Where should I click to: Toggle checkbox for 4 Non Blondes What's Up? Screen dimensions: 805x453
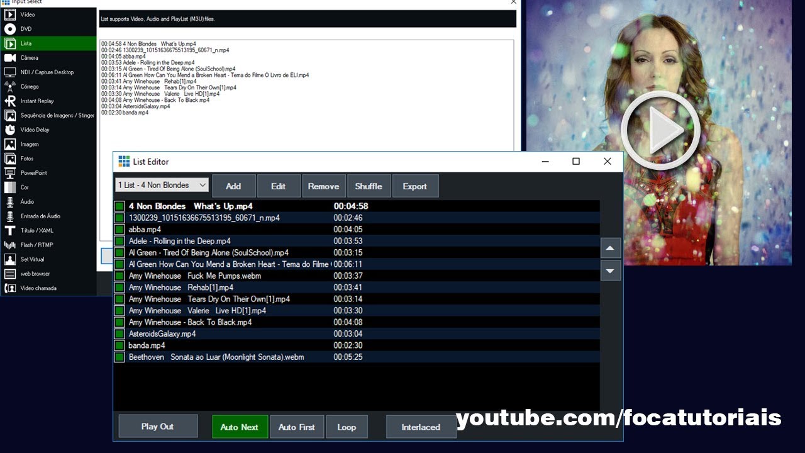[x=119, y=206]
